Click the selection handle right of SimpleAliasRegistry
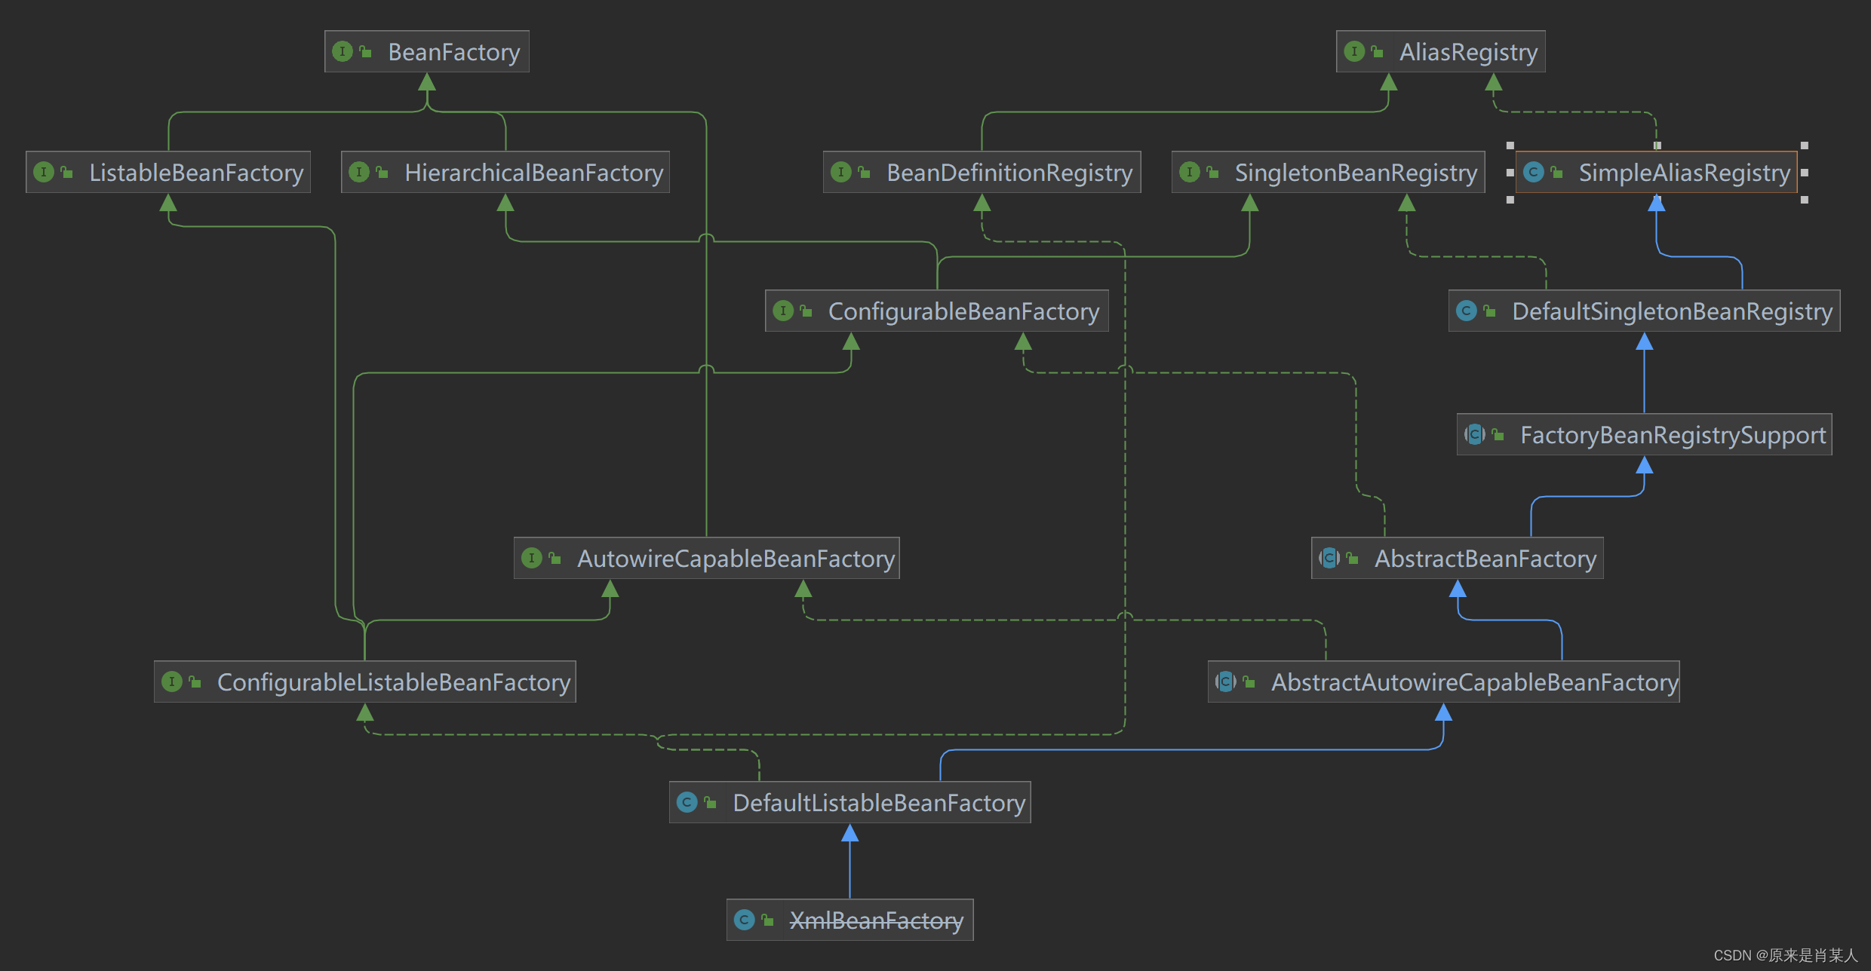Screen dimensions: 1871x971 coord(1804,173)
